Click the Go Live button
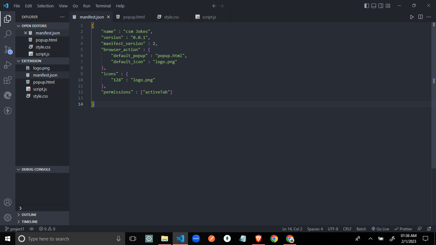 pyautogui.click(x=380, y=229)
